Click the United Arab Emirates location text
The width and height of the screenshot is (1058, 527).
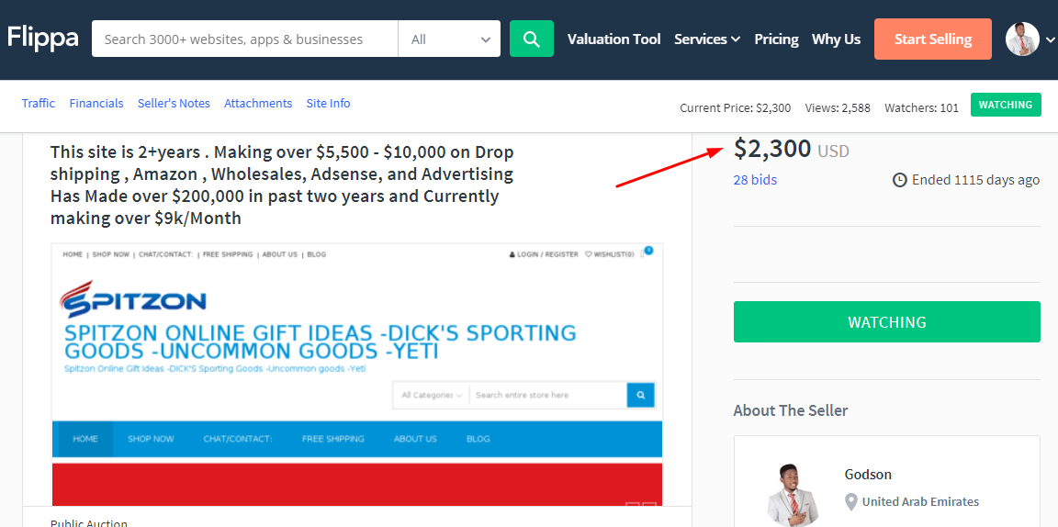[920, 501]
